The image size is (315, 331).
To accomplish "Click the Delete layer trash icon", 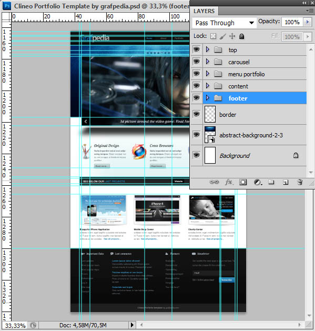I will [300, 182].
